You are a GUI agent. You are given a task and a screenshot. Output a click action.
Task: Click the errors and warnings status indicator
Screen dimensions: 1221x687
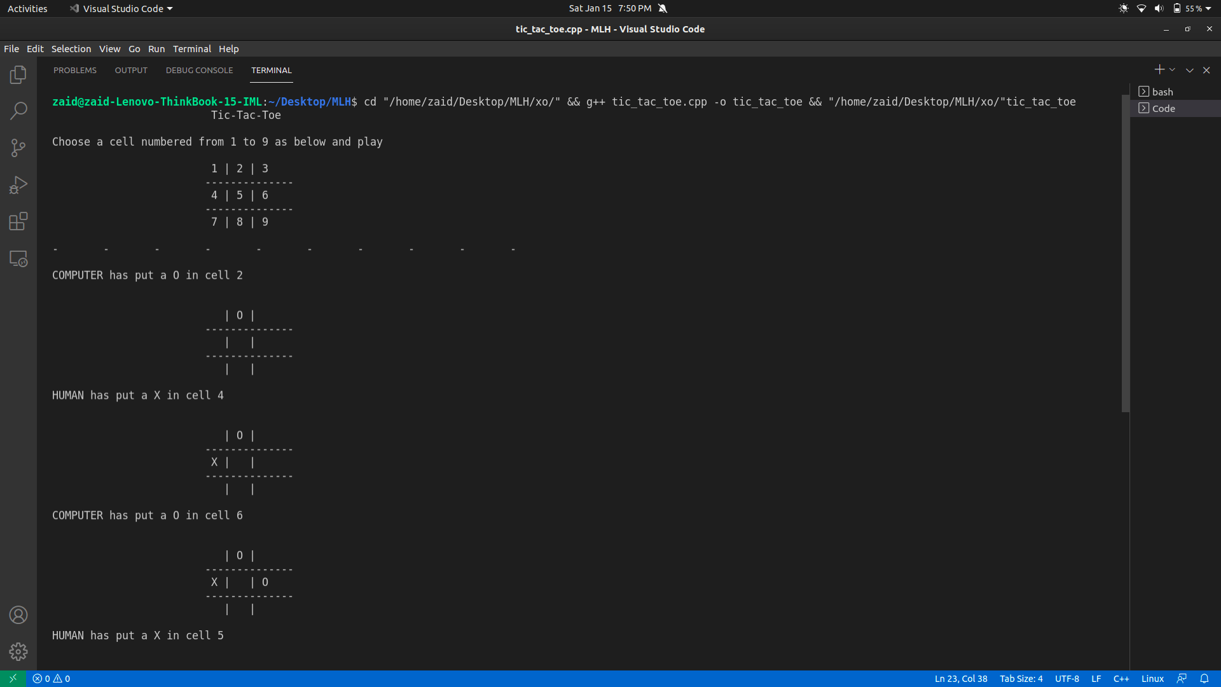coord(52,679)
